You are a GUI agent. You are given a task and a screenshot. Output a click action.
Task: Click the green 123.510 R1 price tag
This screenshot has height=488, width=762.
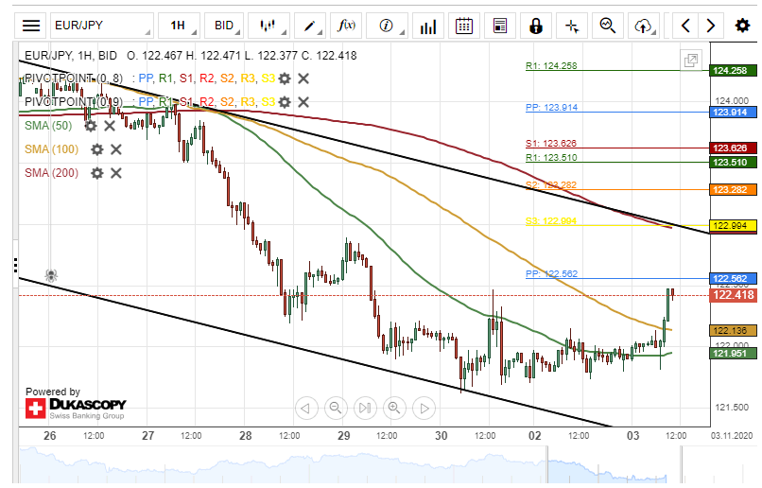(733, 162)
